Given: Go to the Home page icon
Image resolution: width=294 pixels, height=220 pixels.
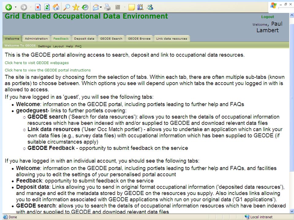Looking at the screenshot, I should tap(56, 7).
